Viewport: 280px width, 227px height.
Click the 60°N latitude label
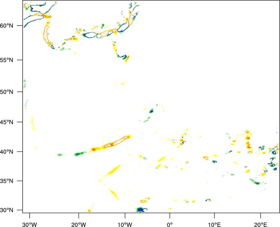pos(7,25)
